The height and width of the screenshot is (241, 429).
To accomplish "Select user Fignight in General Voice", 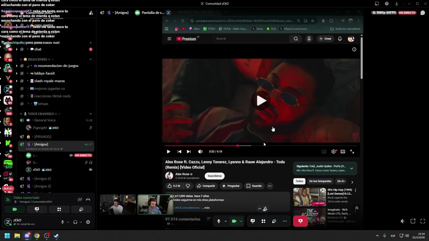I will tap(55, 128).
